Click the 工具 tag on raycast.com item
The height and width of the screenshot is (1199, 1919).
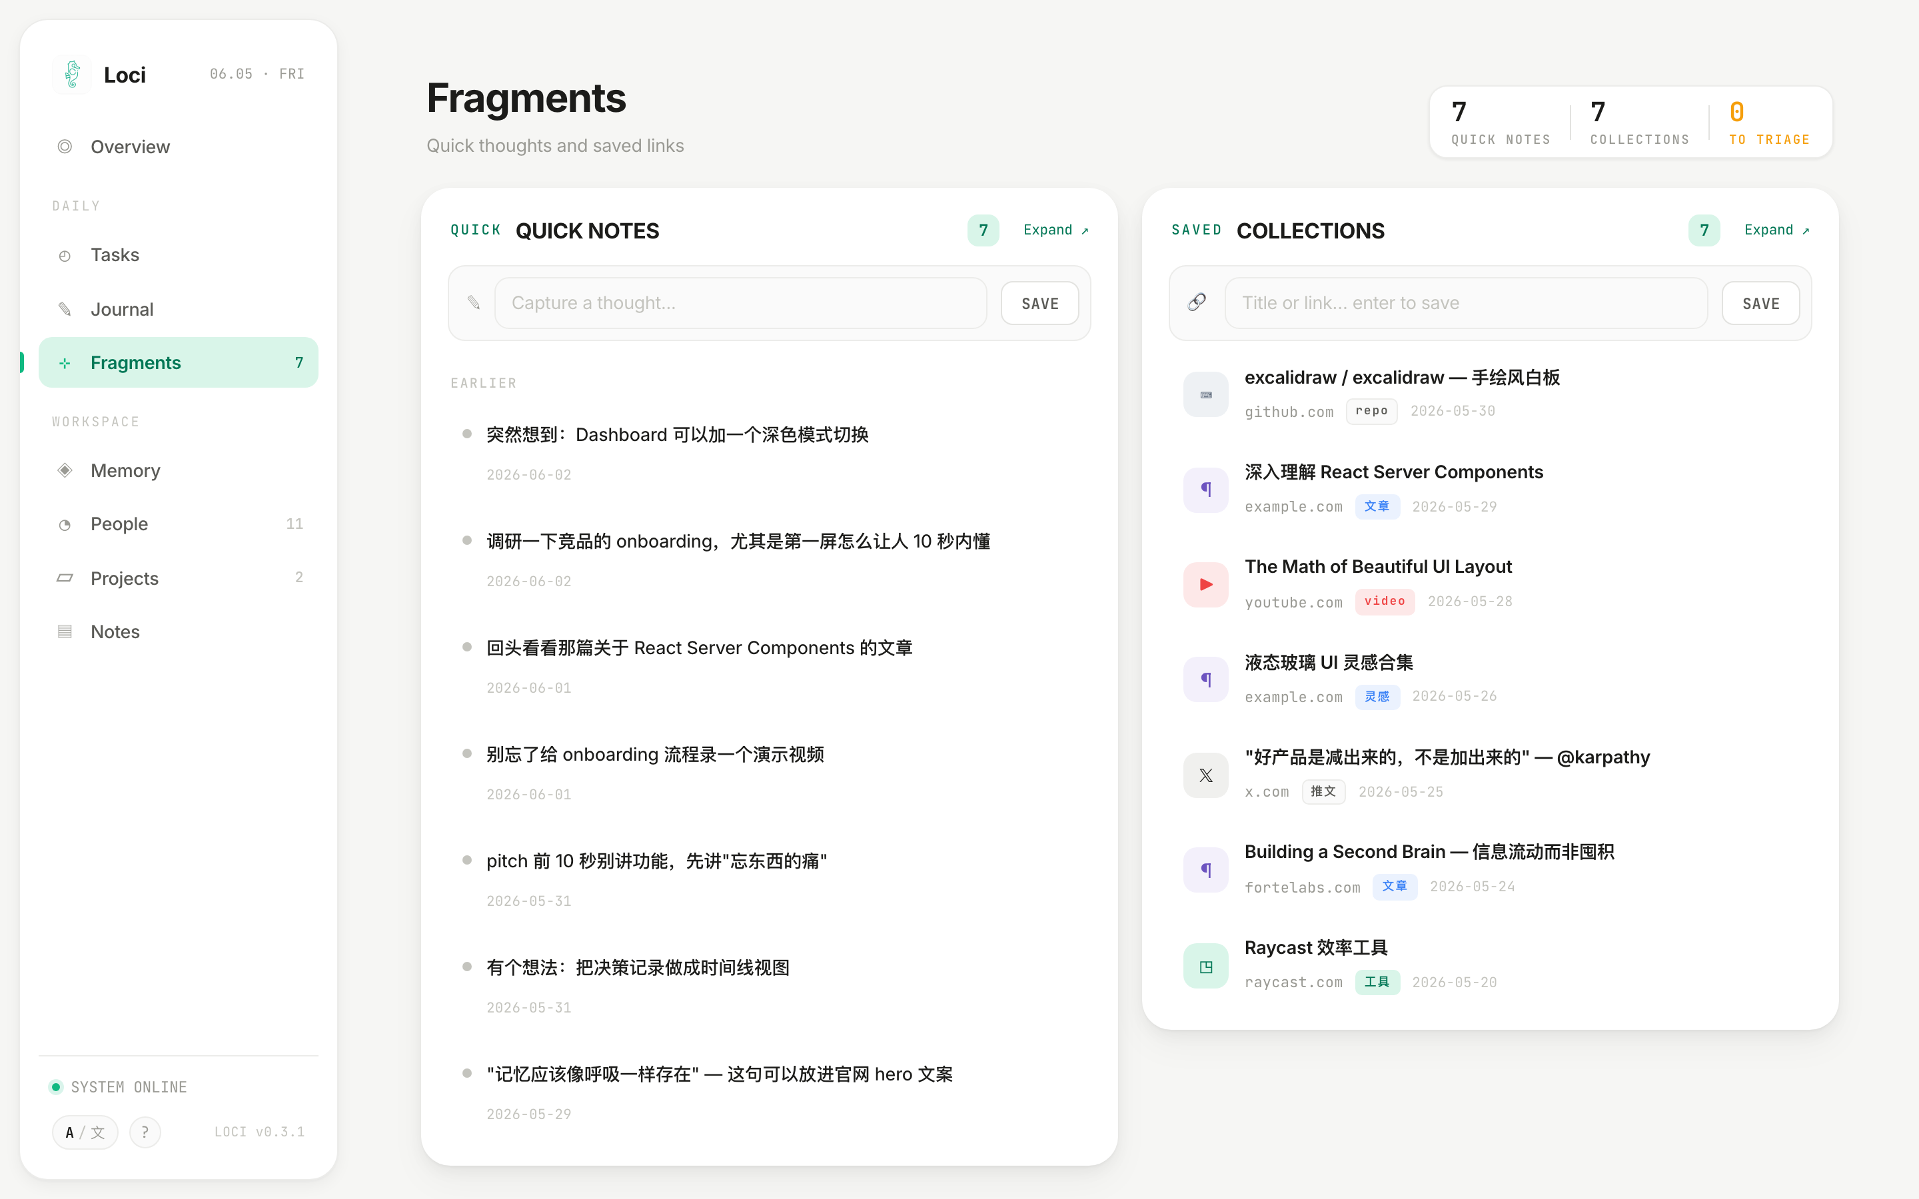[1377, 982]
